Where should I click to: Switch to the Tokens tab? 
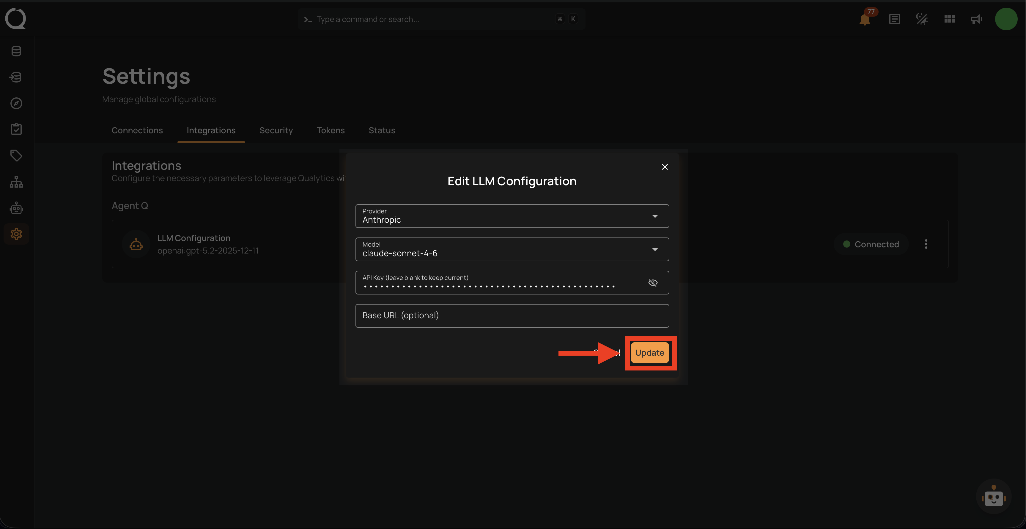click(331, 130)
